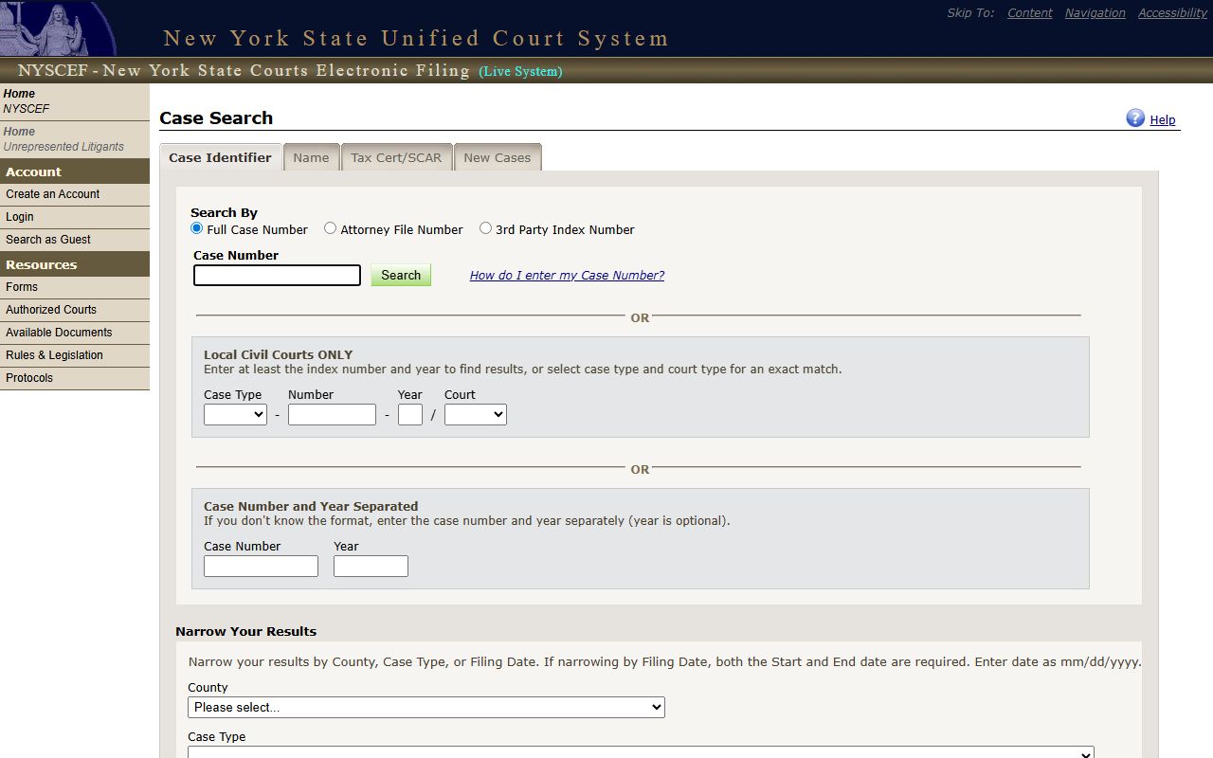
Task: Open 'How do I enter my Case Number?' link
Action: click(567, 276)
